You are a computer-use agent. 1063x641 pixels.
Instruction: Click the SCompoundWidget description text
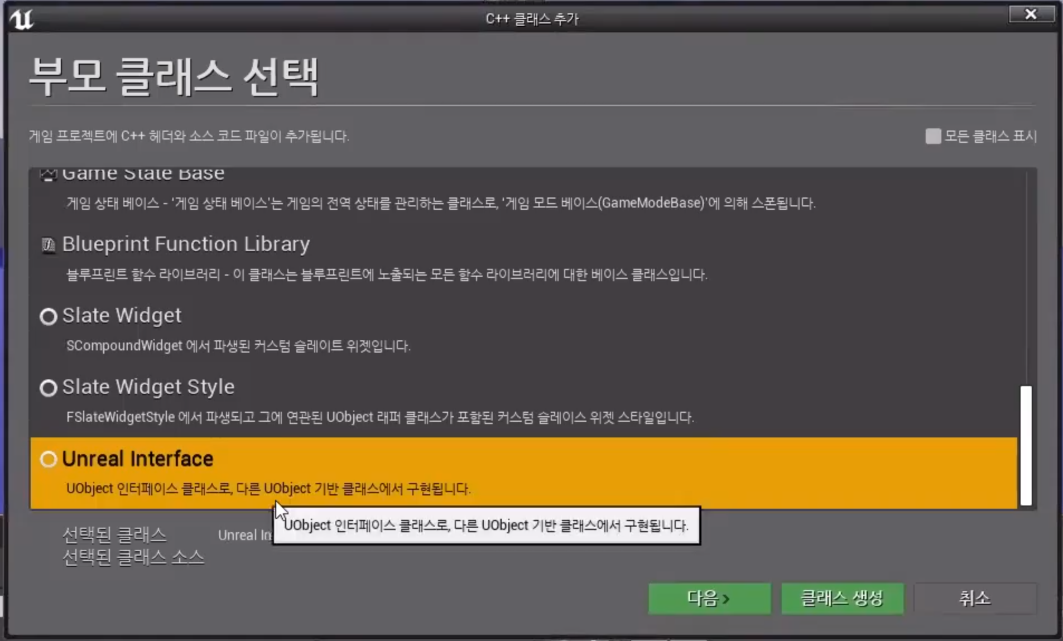tap(238, 346)
